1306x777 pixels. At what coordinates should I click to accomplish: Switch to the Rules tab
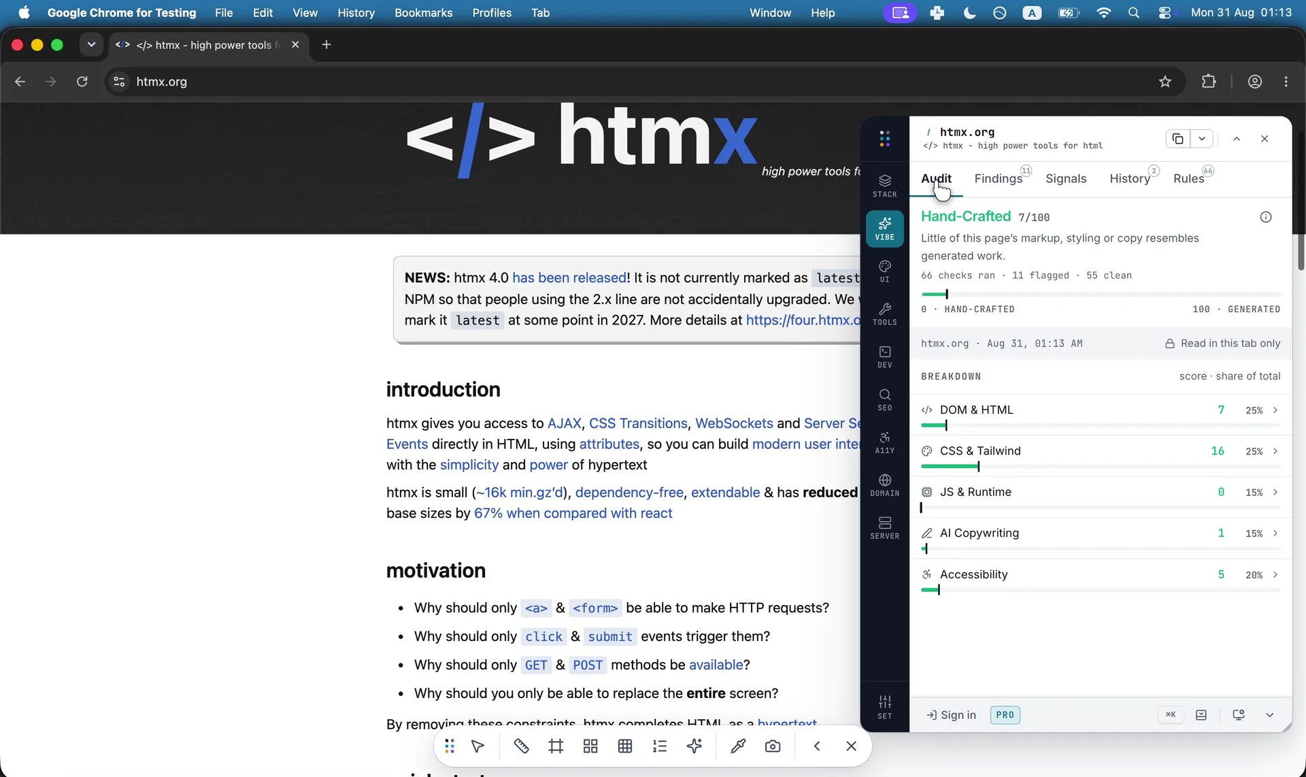1188,179
